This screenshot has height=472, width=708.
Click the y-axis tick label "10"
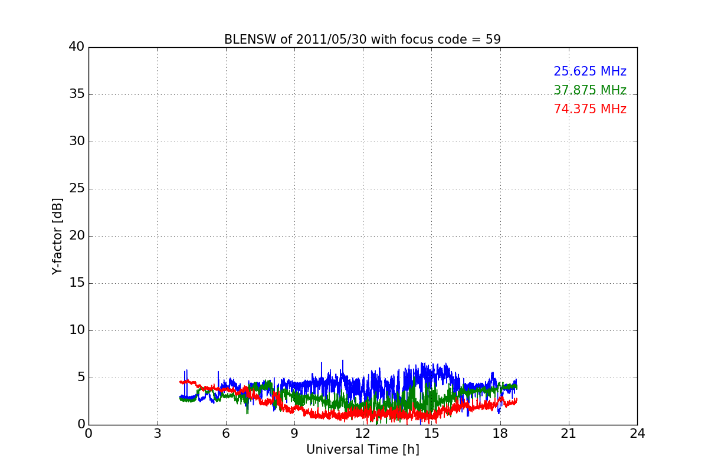77,330
